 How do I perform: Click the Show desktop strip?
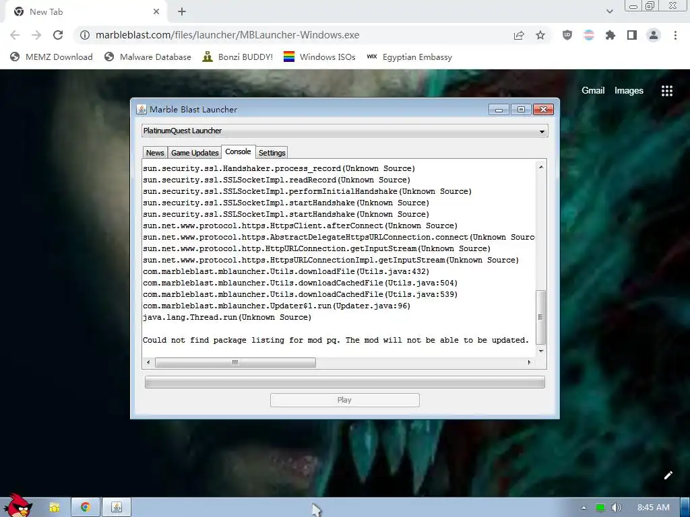tap(685, 508)
